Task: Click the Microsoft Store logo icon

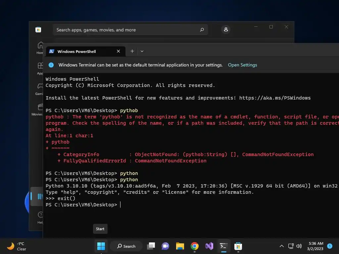Action: tap(38, 29)
